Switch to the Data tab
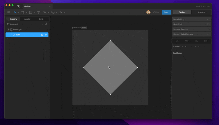This screenshot has height=125, width=219. (41, 19)
